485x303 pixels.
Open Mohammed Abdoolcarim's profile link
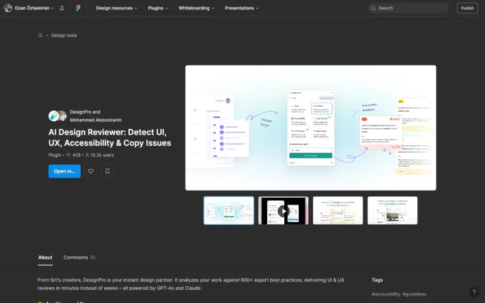pyautogui.click(x=95, y=120)
